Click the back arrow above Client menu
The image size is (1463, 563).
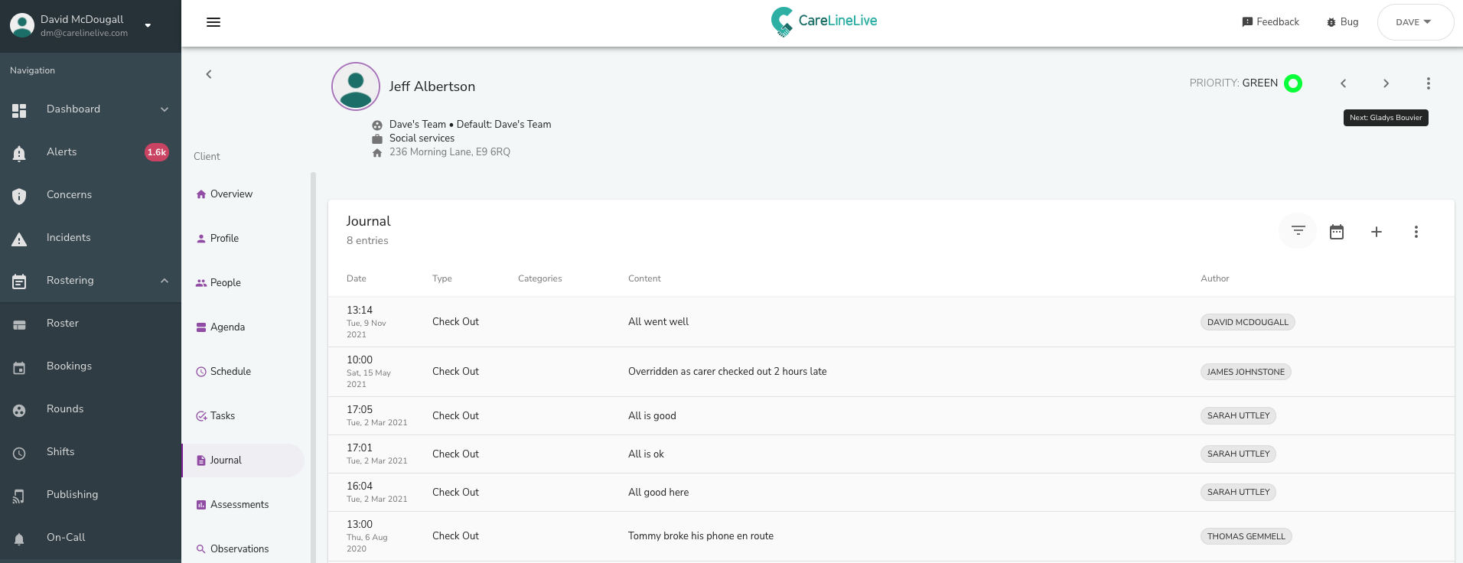tap(209, 74)
